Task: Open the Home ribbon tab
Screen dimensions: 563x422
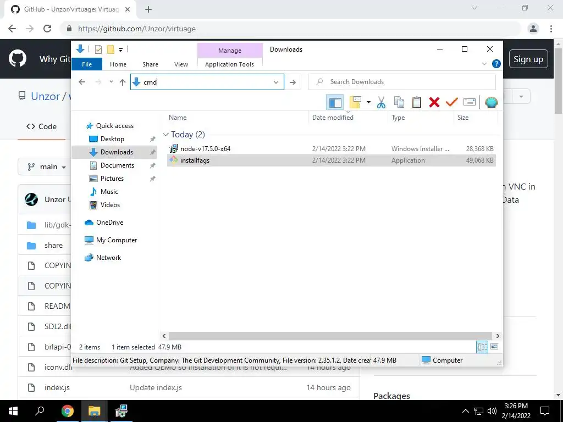Action: click(x=118, y=64)
